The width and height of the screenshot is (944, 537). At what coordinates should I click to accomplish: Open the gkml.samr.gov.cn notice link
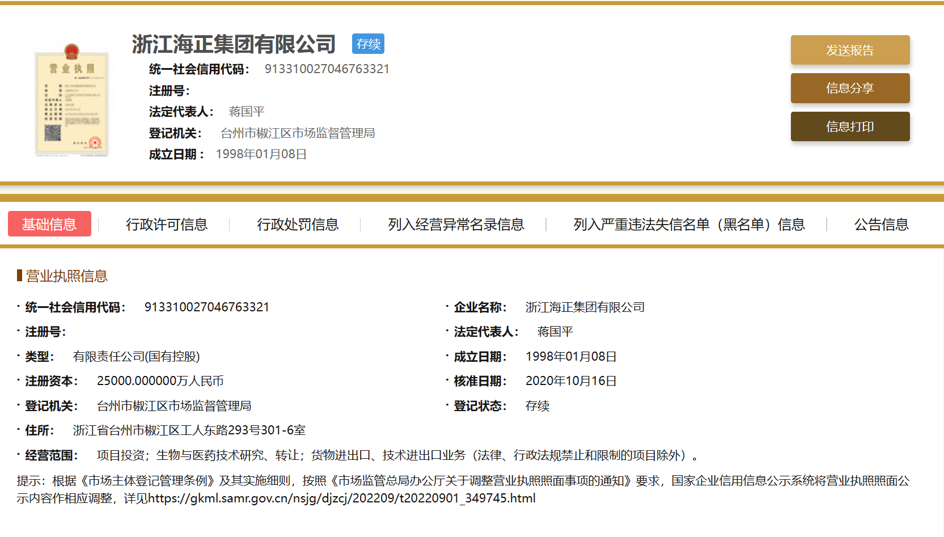point(340,498)
